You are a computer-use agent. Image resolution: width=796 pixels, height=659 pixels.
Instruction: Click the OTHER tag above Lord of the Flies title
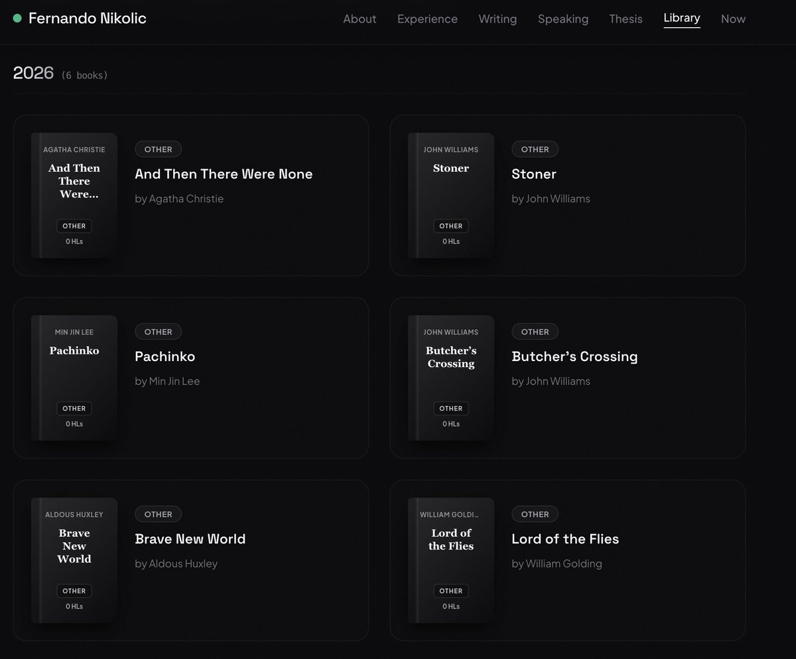click(x=535, y=514)
